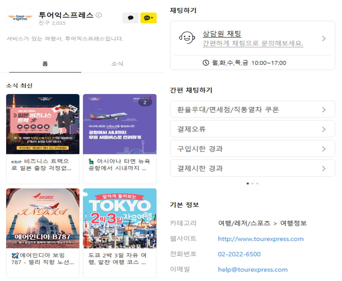Click the 기본 정보 section heading

coord(184,205)
